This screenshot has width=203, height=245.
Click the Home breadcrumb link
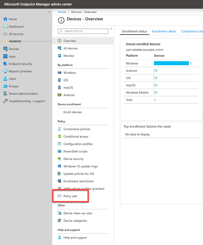pos(62,12)
